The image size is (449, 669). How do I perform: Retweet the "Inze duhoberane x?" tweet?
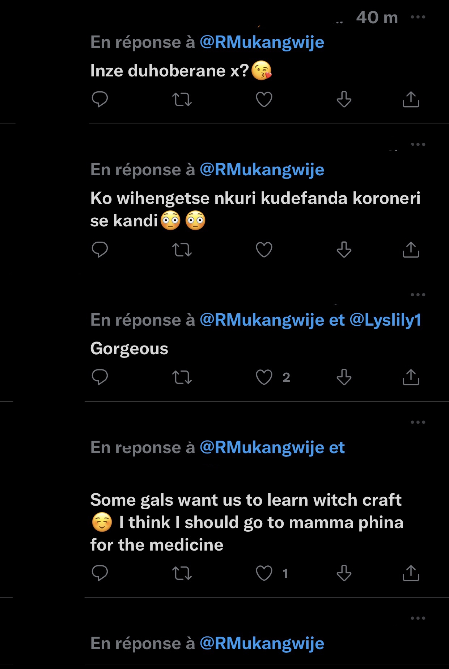tap(182, 100)
